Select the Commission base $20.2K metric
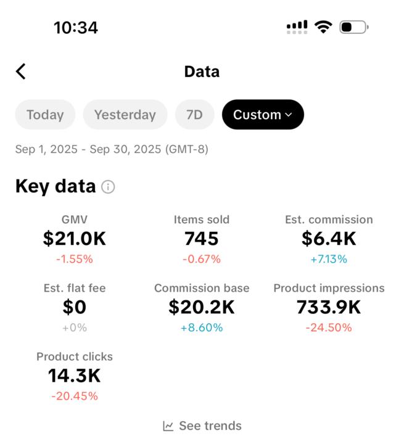The image size is (404, 444). [202, 307]
